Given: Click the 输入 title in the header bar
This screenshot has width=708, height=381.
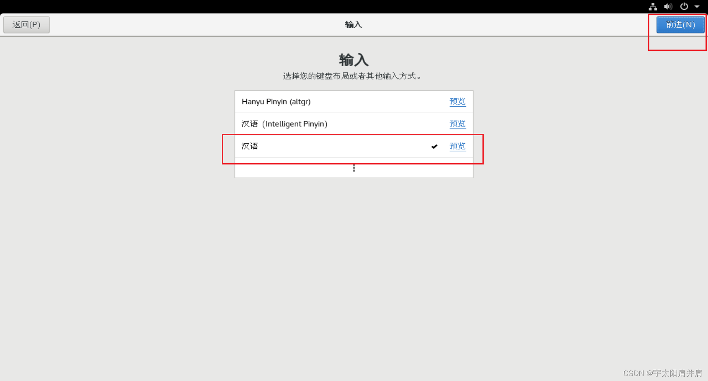Looking at the screenshot, I should [354, 25].
